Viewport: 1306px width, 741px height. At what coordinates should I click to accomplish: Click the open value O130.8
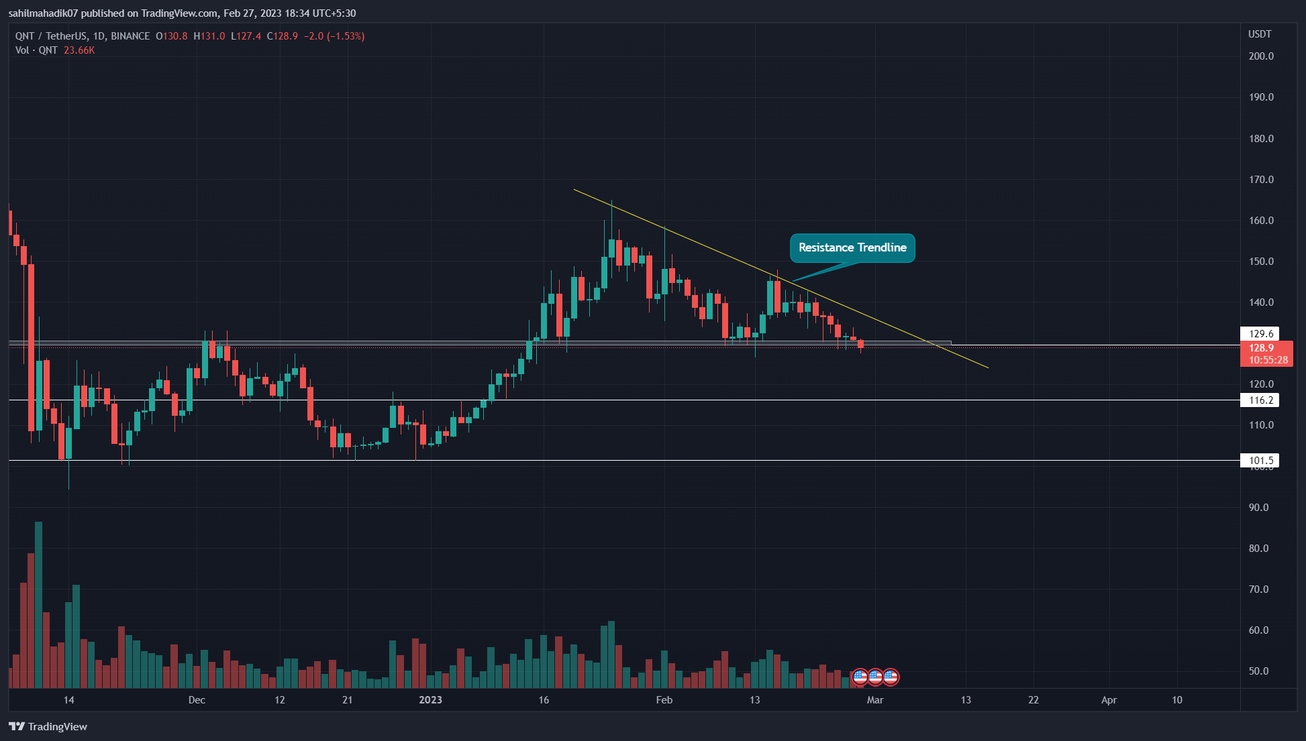(172, 36)
